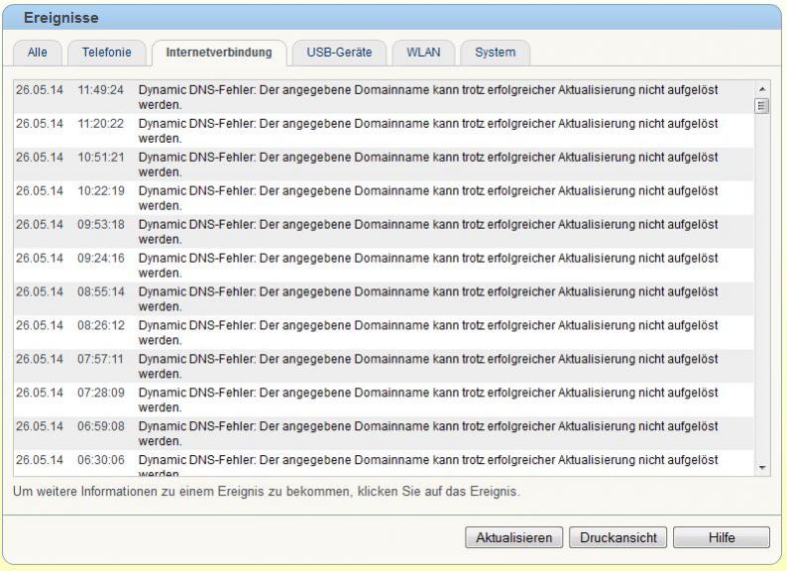Click the Hilfe button
Viewport: 787px width, 571px height.
pos(722,537)
